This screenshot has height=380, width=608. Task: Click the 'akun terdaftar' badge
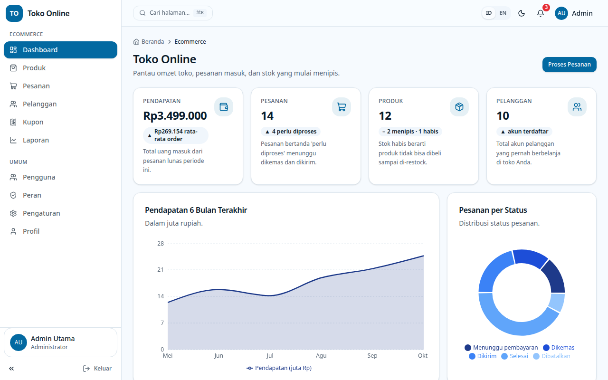click(524, 132)
